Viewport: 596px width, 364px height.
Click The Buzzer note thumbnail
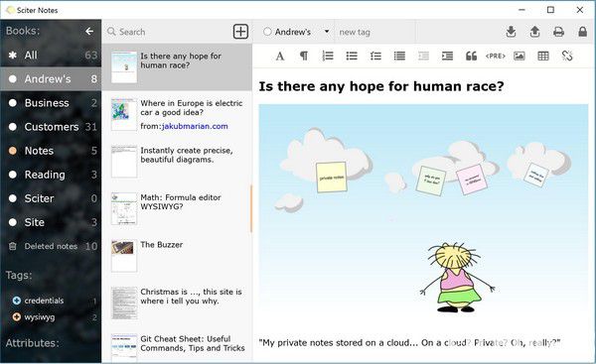124,256
